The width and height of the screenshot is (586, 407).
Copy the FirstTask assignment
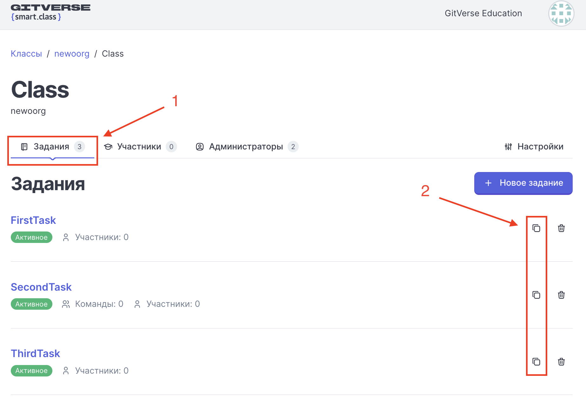[x=536, y=228]
